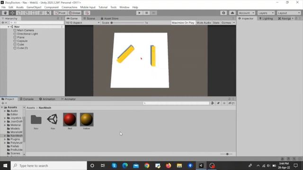Switch to the Animator tab
The width and height of the screenshot is (303, 170).
pos(68,99)
